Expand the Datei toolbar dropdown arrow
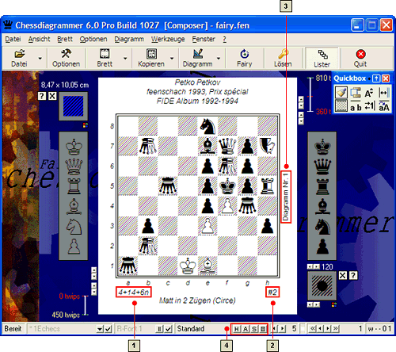396x352 pixels. [40, 59]
